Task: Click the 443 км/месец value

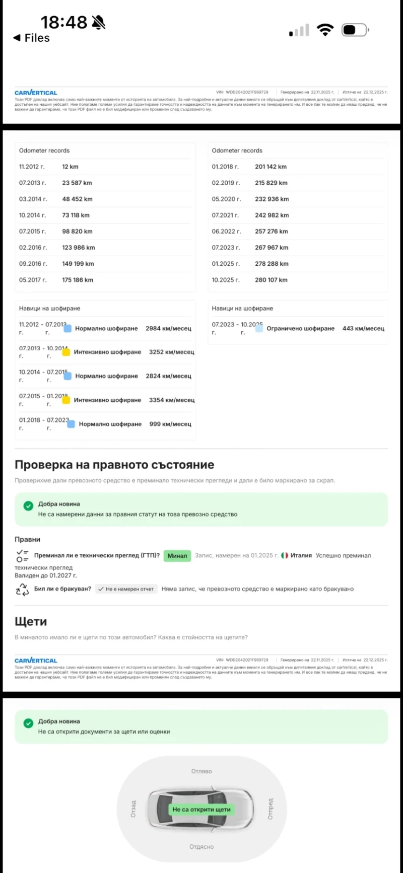Action: 363,328
